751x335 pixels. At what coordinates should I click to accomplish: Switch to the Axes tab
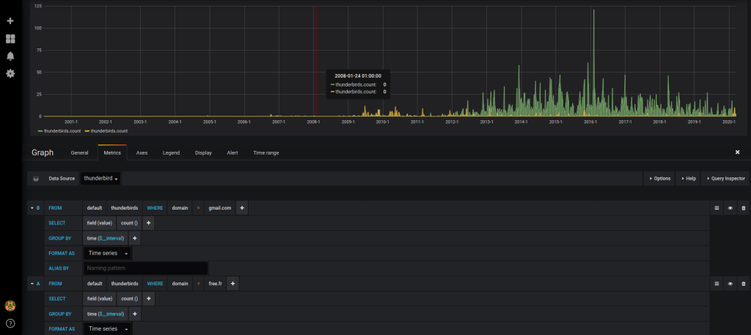click(x=142, y=152)
